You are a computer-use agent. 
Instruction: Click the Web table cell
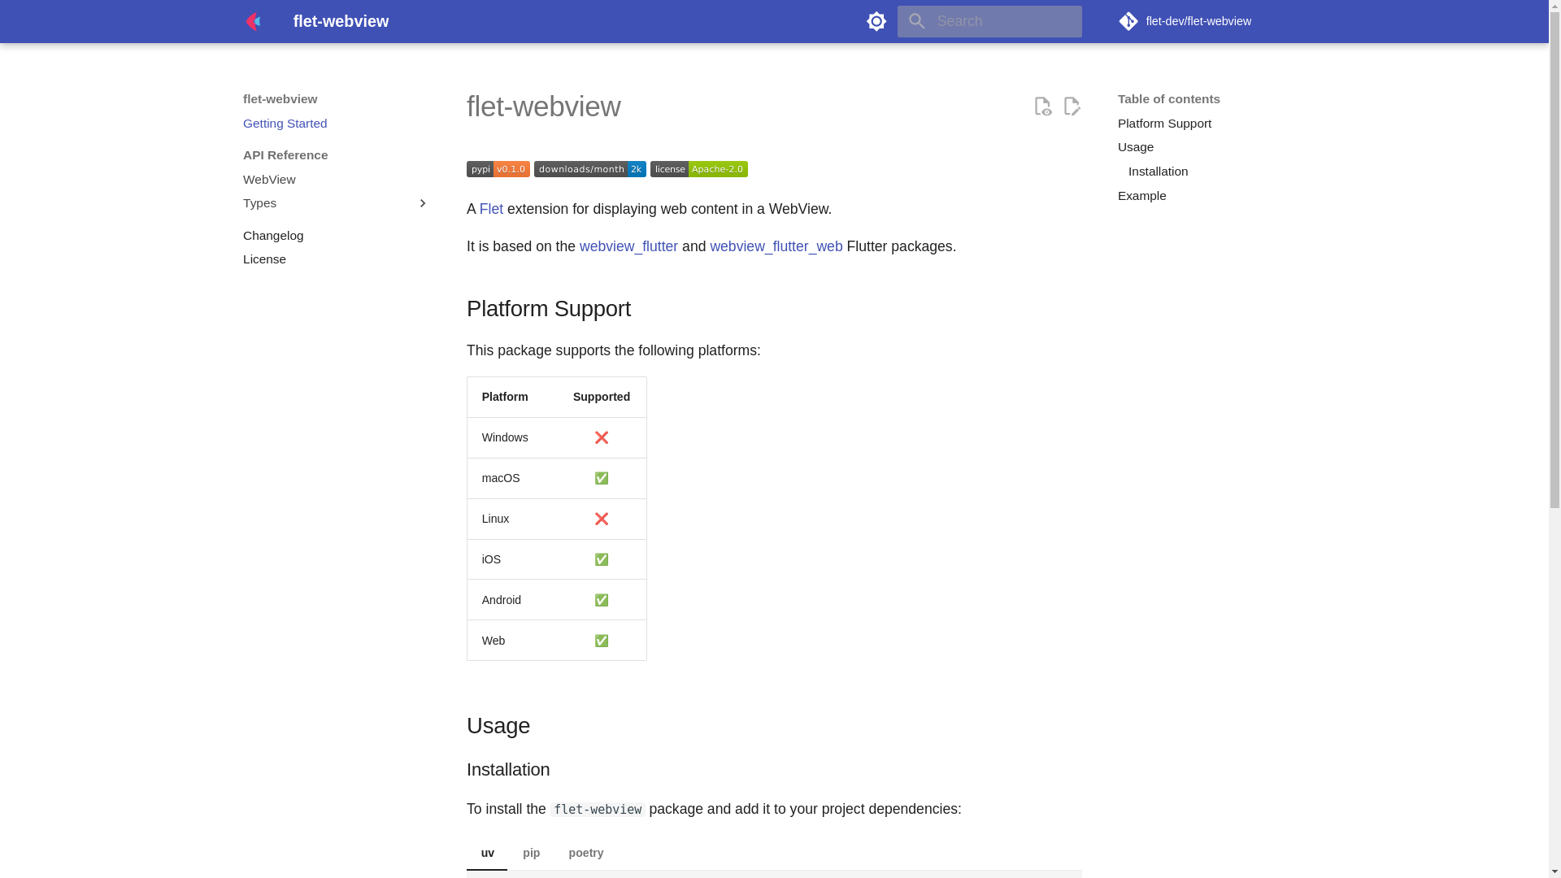pyautogui.click(x=512, y=641)
